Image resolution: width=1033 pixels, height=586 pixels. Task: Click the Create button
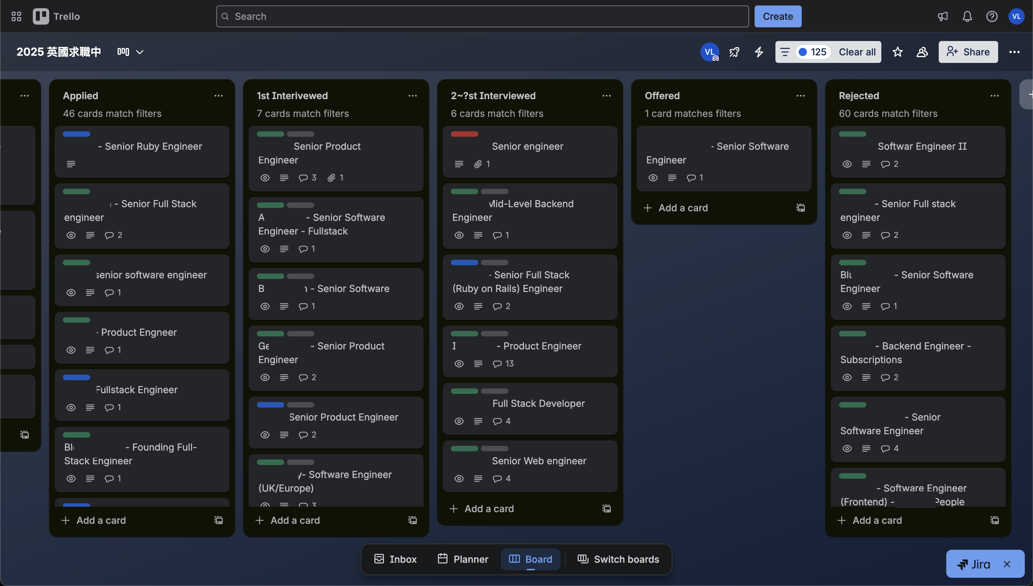(x=777, y=16)
